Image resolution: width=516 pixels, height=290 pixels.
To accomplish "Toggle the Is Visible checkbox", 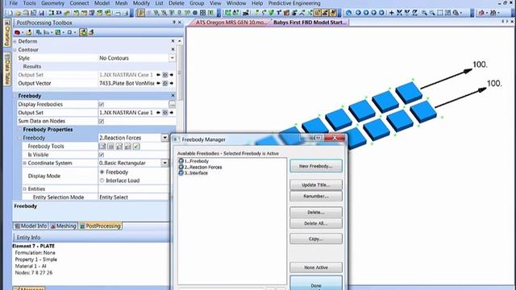I will (102, 155).
